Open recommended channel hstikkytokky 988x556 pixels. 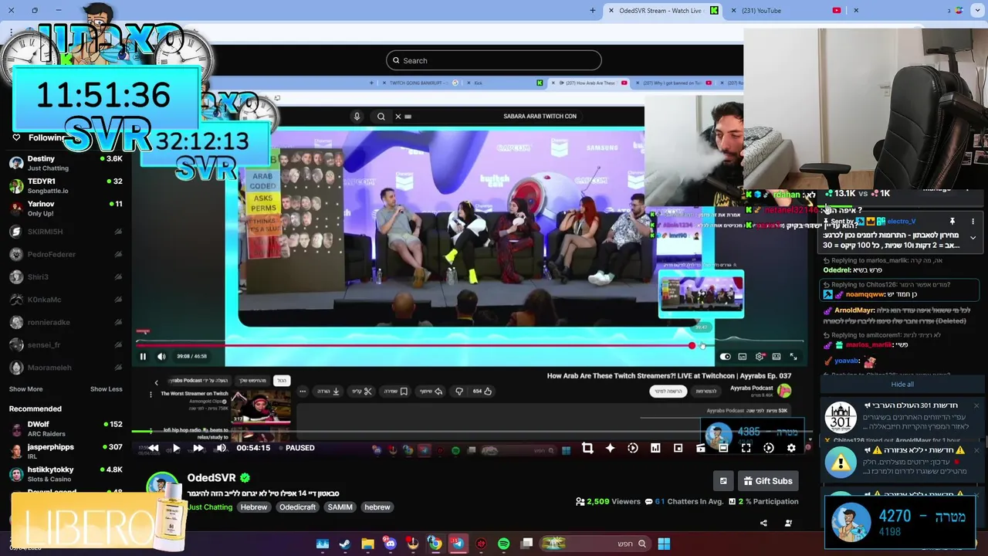coord(66,473)
